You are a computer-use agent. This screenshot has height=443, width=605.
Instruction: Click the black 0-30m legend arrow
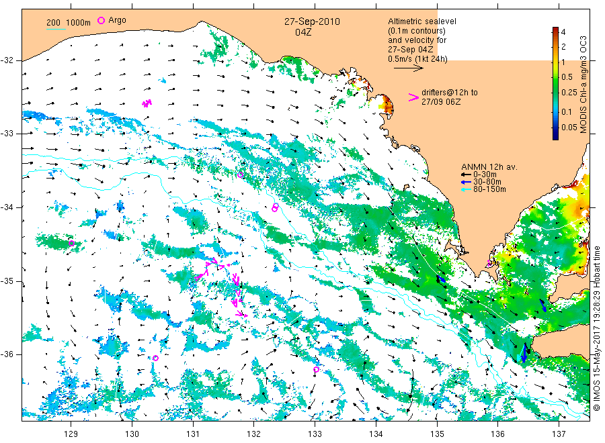coord(467,175)
